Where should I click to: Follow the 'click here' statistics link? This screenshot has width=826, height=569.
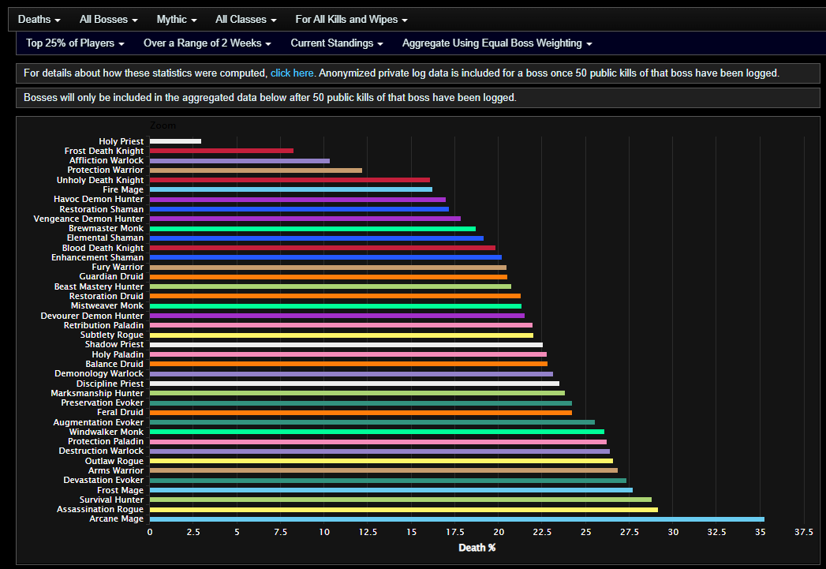(x=292, y=73)
